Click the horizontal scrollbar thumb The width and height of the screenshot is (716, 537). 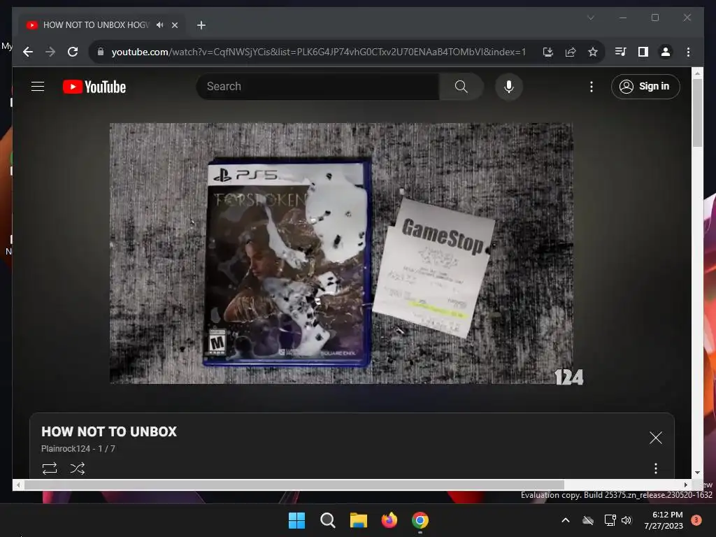[x=294, y=485]
